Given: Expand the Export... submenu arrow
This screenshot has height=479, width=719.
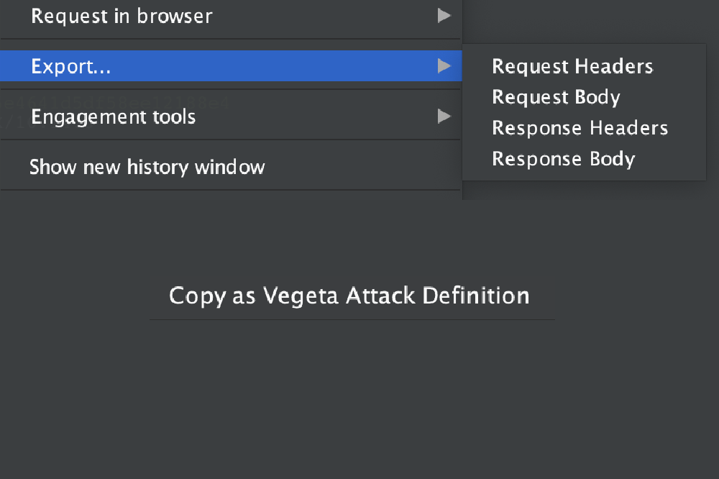Looking at the screenshot, I should [x=444, y=66].
